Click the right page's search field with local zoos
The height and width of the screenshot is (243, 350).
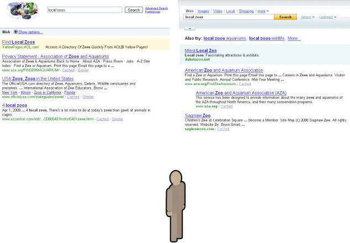tap(229, 17)
